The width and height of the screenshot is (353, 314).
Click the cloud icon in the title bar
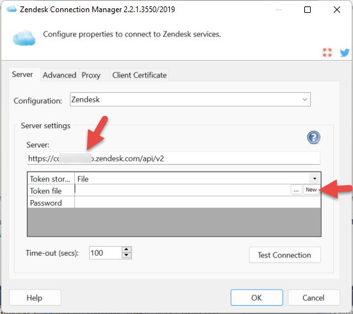pos(12,9)
